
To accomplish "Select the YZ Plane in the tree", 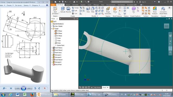I will tap(58, 31).
